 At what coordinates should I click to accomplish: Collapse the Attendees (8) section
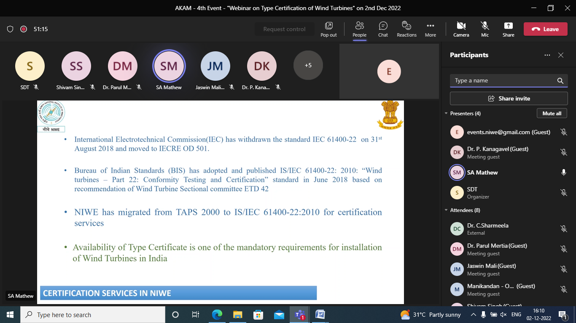pos(446,210)
